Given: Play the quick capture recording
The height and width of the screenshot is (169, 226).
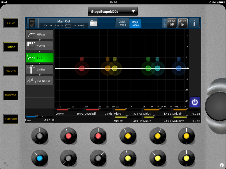Looking at the screenshot, I should click(x=183, y=23).
